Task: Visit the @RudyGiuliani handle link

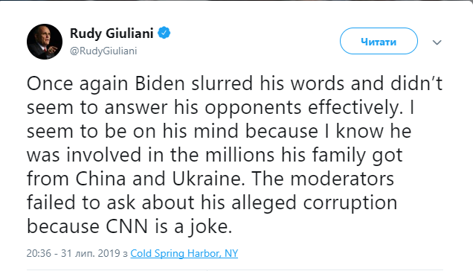Action: coord(103,51)
